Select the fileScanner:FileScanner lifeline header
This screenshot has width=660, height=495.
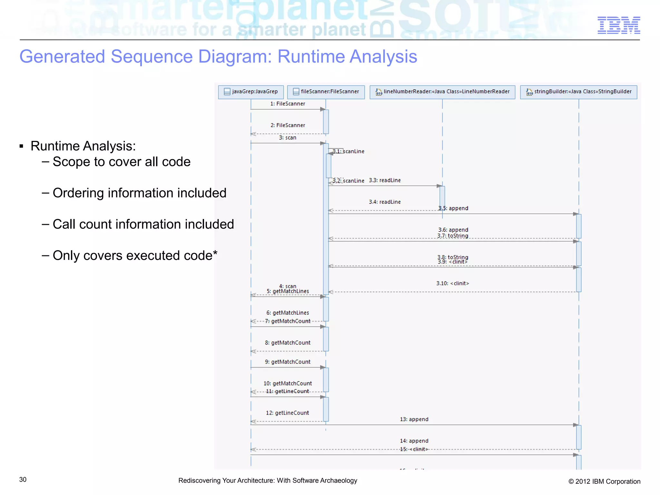coord(326,92)
